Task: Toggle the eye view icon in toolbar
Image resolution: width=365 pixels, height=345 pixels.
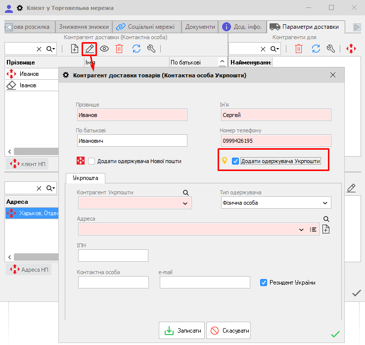Action: click(x=104, y=49)
